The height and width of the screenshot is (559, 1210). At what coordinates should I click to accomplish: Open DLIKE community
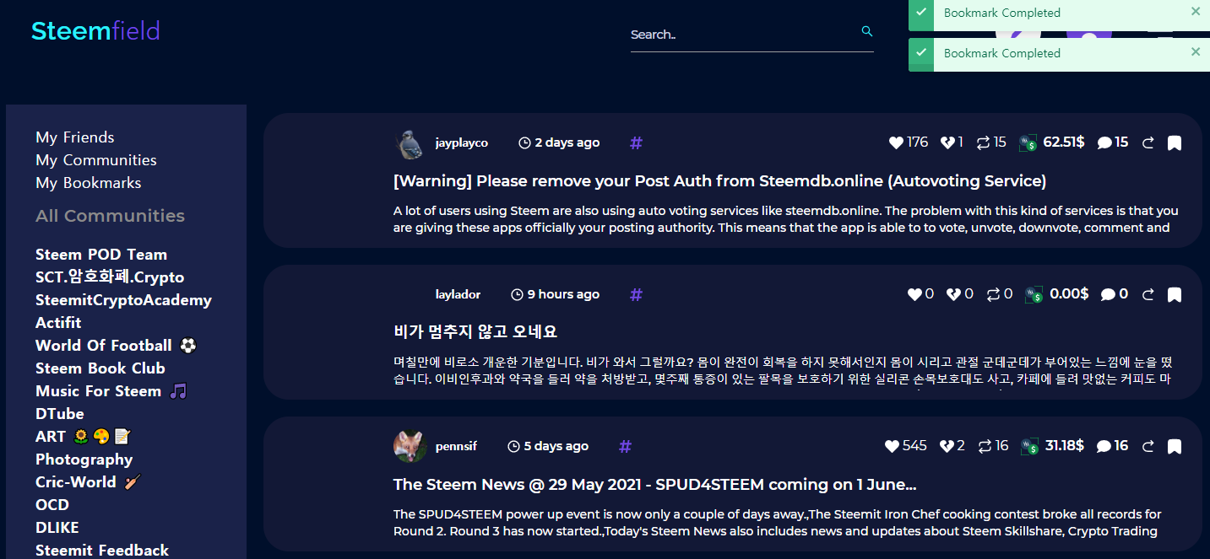[57, 528]
